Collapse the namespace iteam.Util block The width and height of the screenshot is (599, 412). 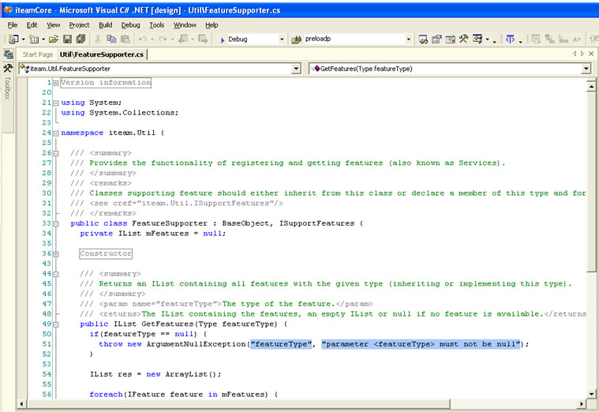pos(56,133)
